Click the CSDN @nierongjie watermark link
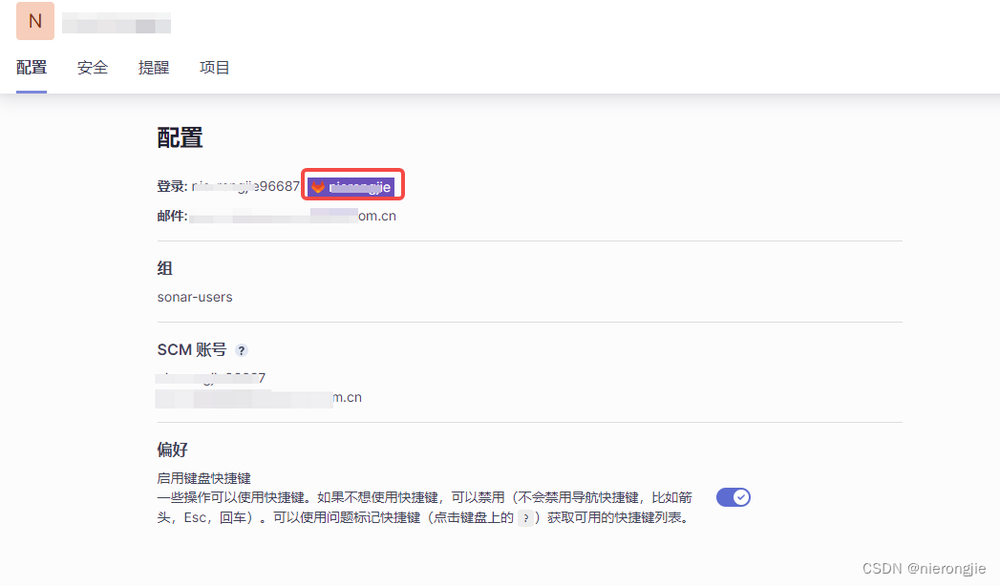The image size is (1000, 586). [923, 568]
